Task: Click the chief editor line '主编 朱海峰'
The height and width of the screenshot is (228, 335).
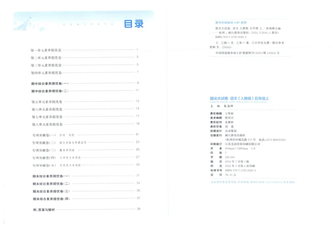Action: [222, 106]
